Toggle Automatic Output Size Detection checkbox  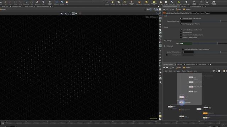pos(181,30)
